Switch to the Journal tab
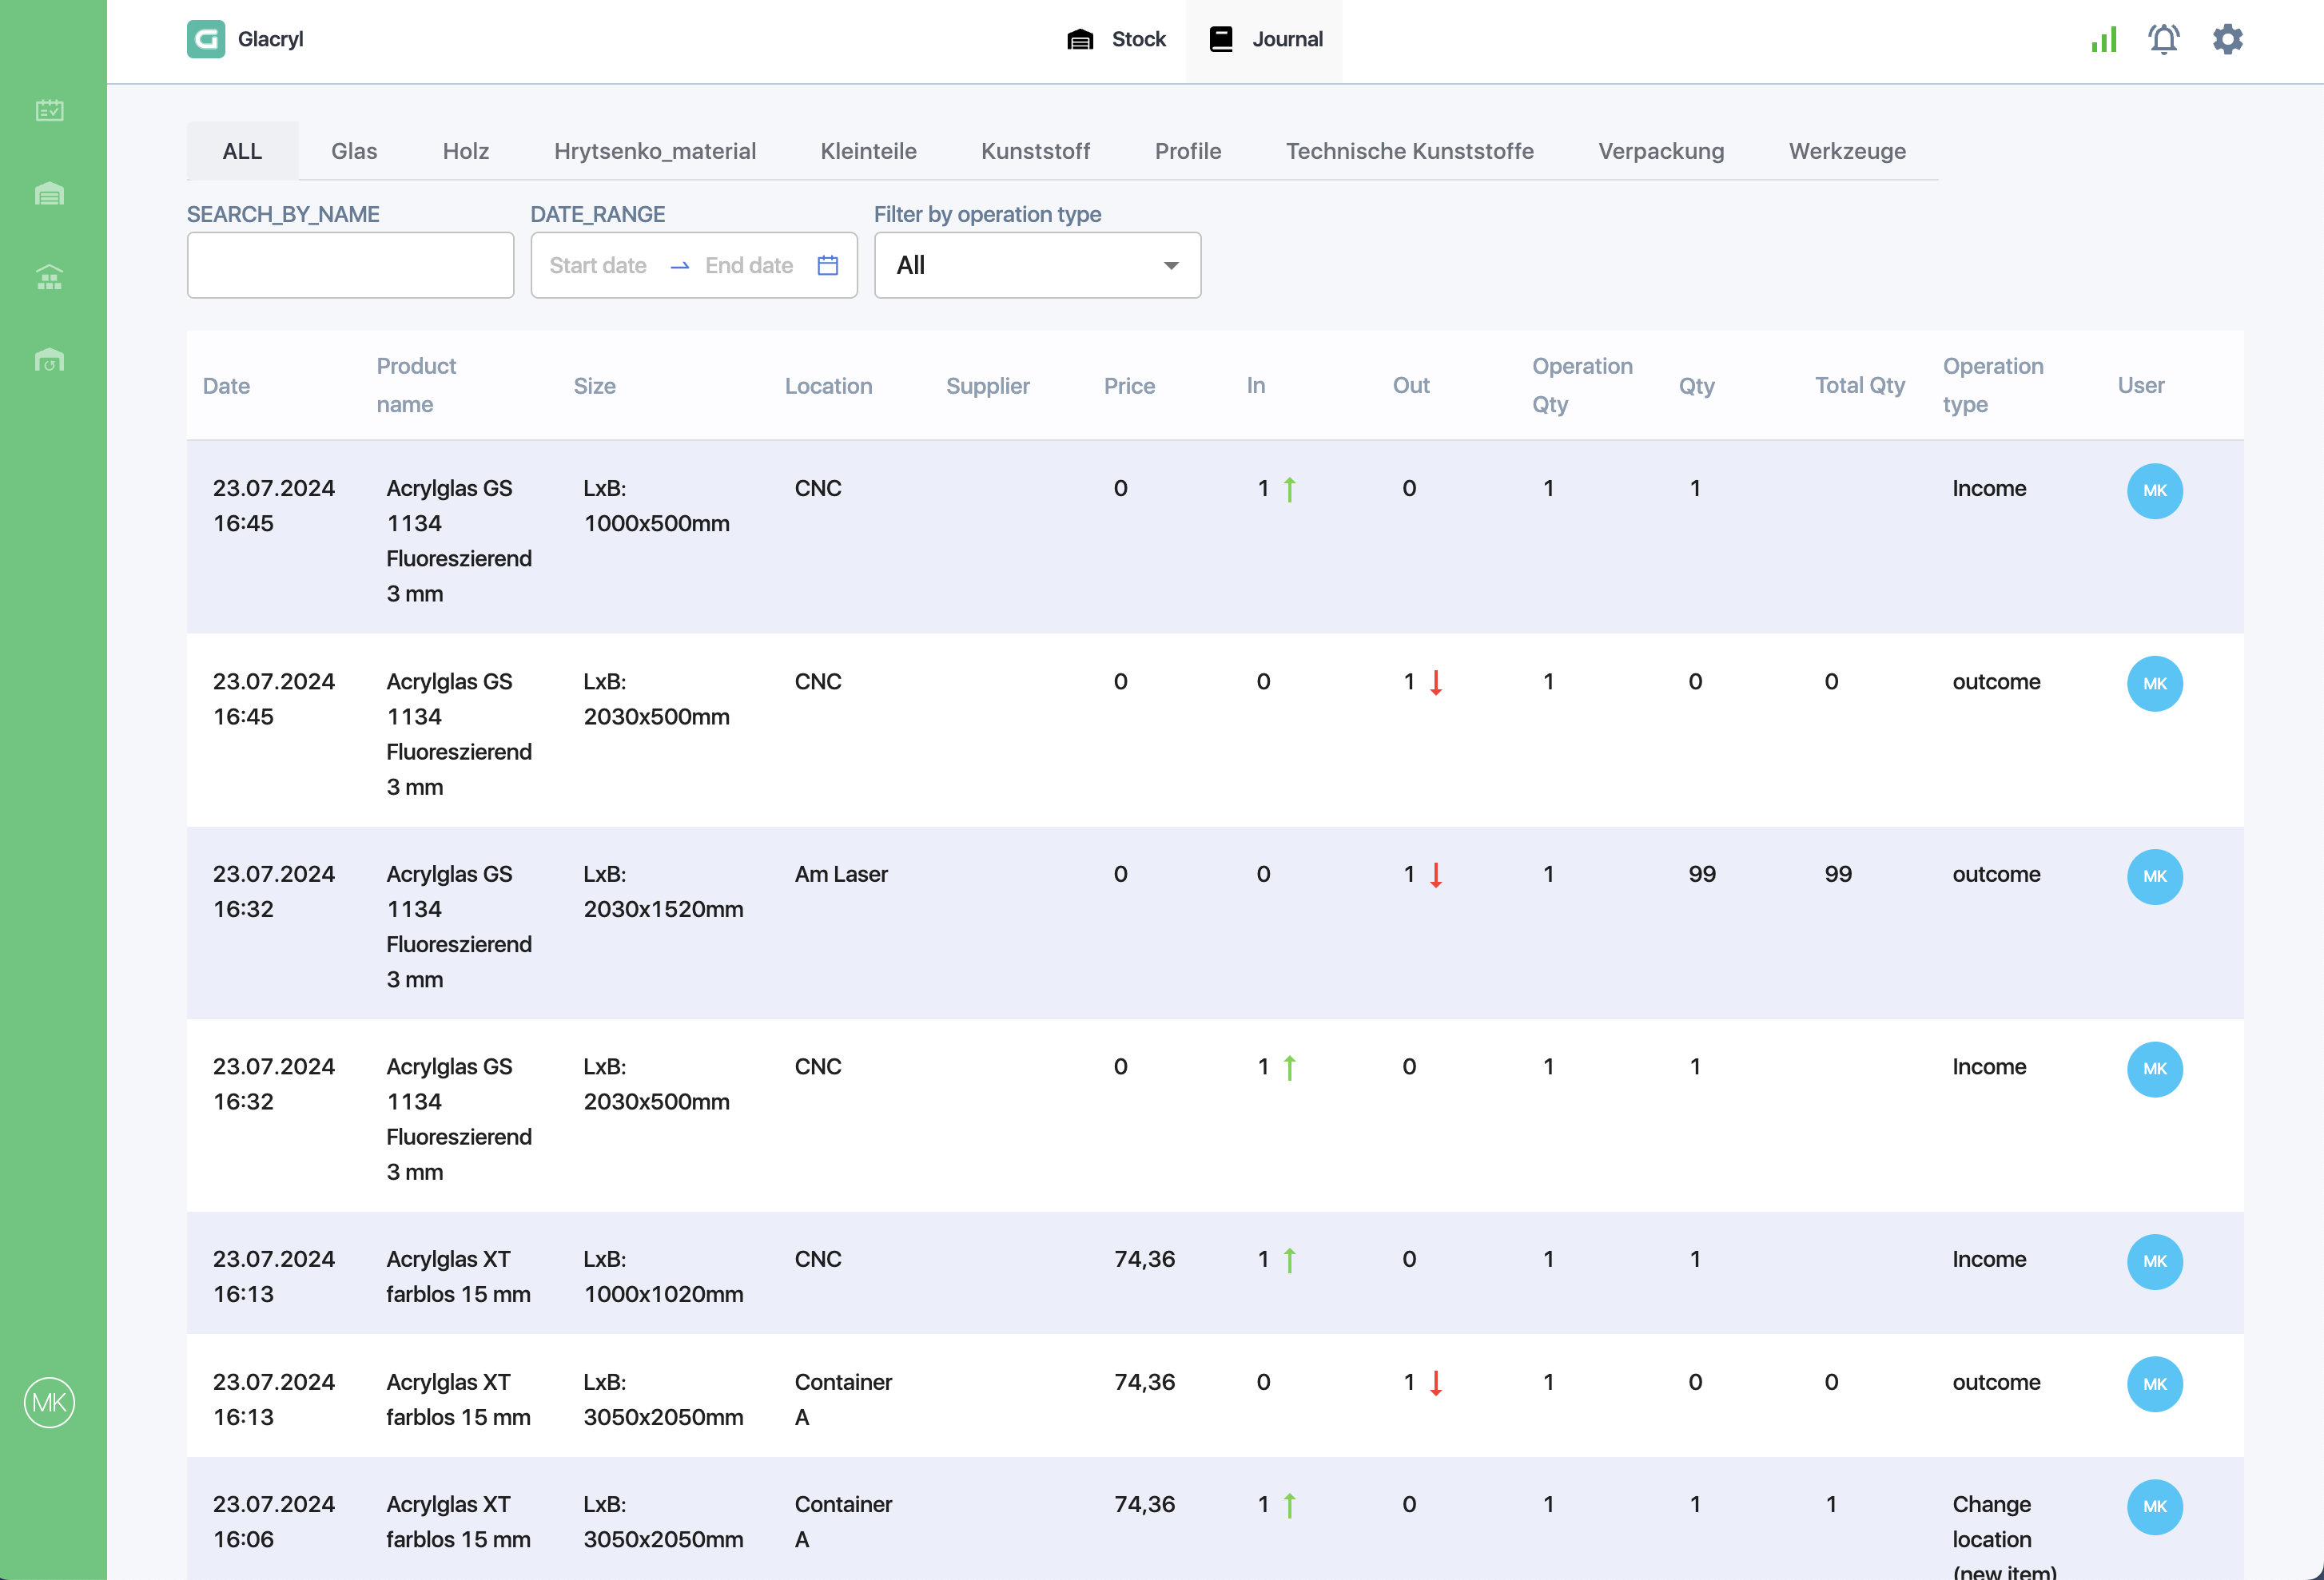 tap(1265, 39)
